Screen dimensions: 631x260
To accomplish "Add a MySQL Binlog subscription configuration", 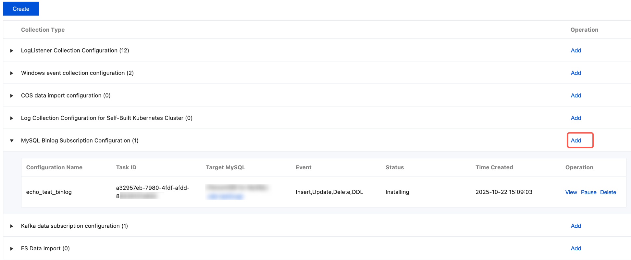I will click(x=576, y=141).
